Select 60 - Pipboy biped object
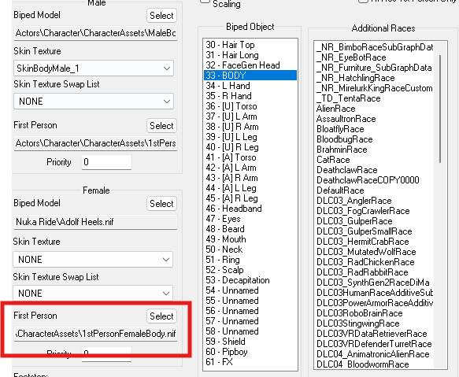Screen dimensions: 459x377 (250, 352)
